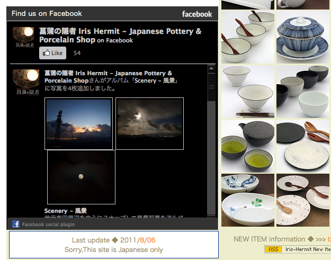
Task: Open black plate with wooden servers photo
Action: [x=303, y=146]
